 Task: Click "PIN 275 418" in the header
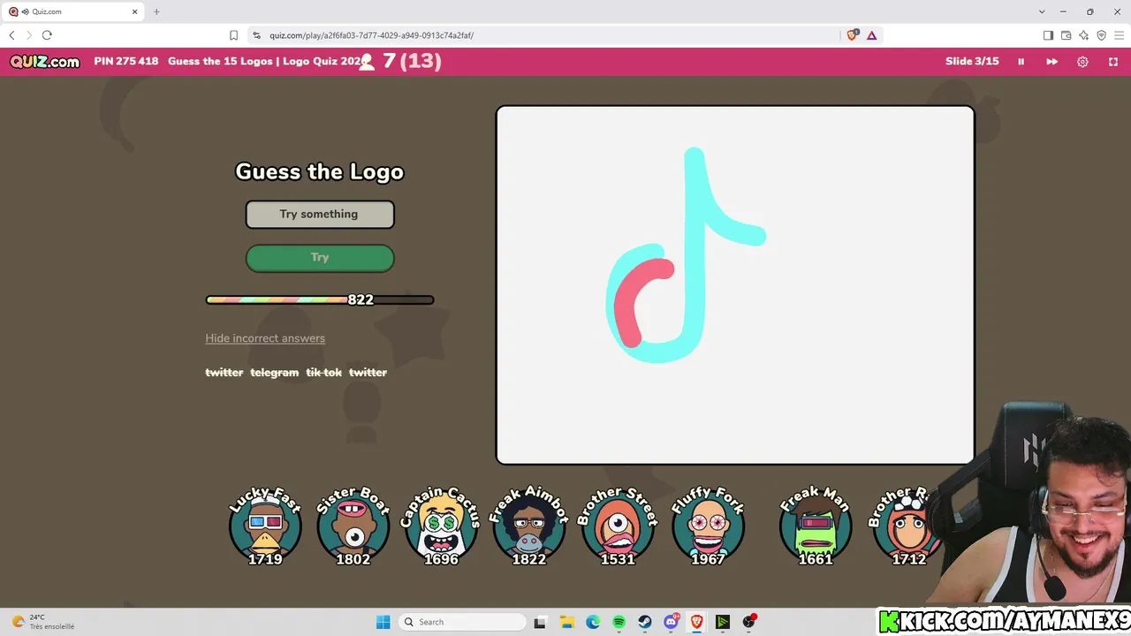pos(126,62)
